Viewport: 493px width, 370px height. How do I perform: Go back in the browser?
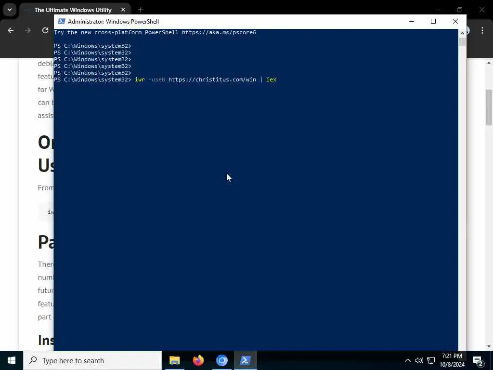click(11, 30)
